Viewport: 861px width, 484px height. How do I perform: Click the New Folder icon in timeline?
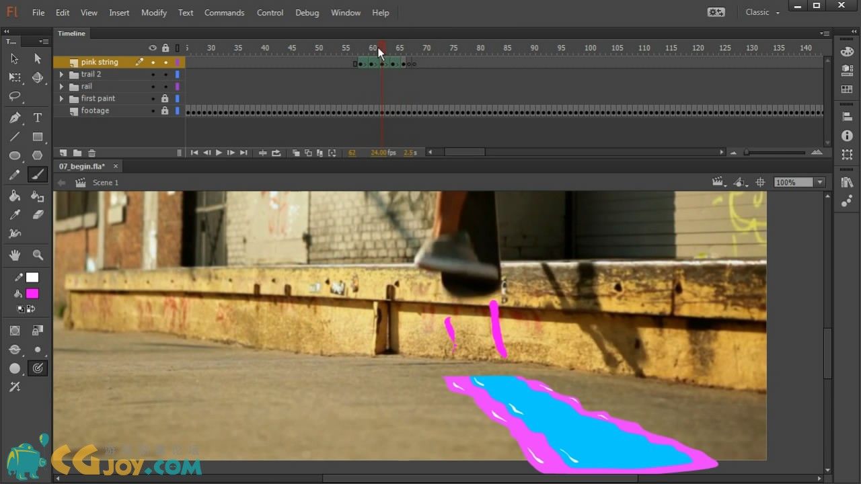pos(77,153)
